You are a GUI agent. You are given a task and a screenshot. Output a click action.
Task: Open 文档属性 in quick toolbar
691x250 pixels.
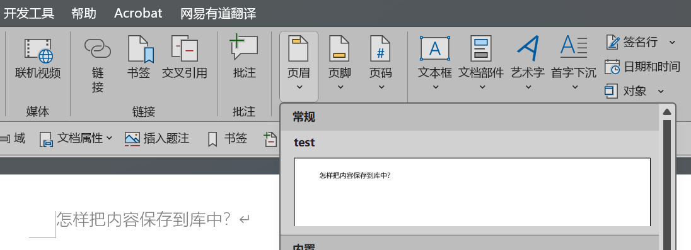coord(76,139)
